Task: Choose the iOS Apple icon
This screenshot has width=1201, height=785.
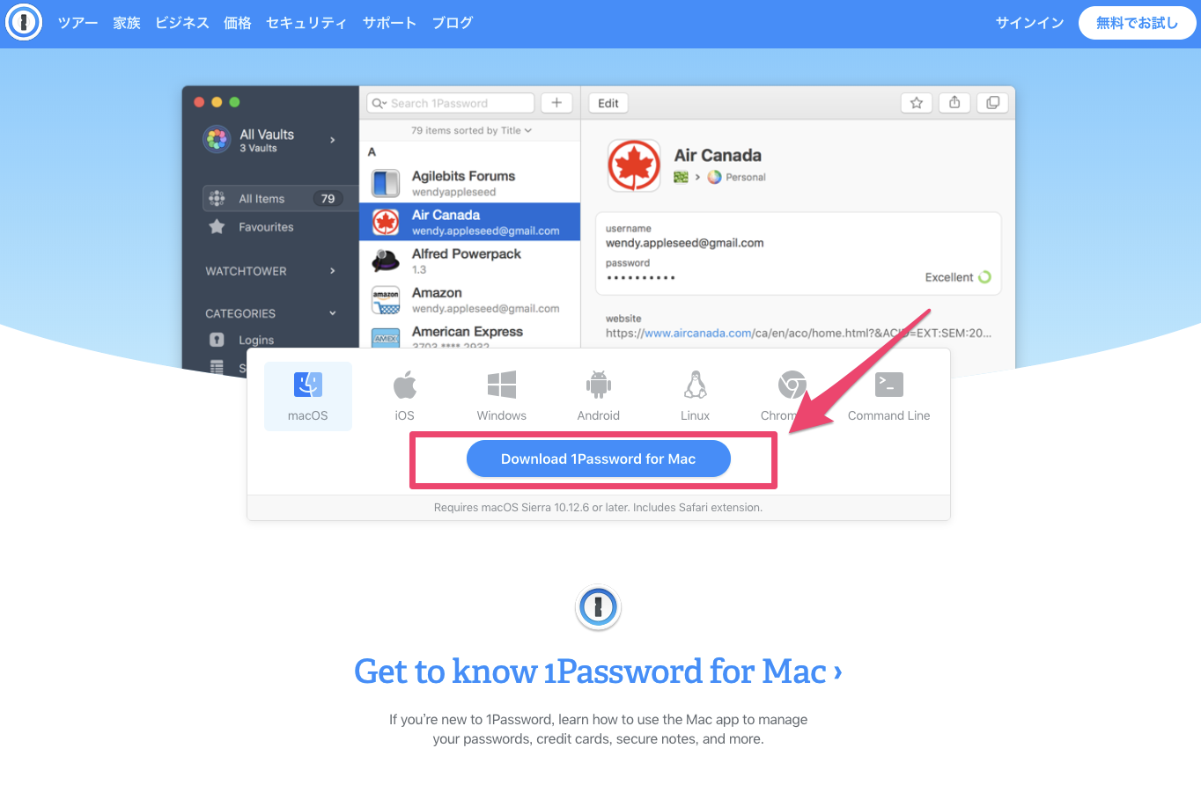Action: (404, 385)
